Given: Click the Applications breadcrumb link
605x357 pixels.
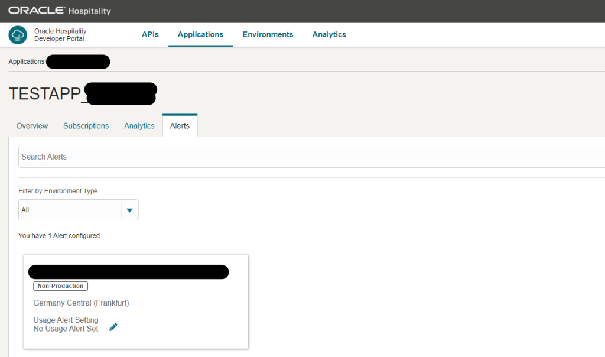Looking at the screenshot, I should (x=26, y=61).
